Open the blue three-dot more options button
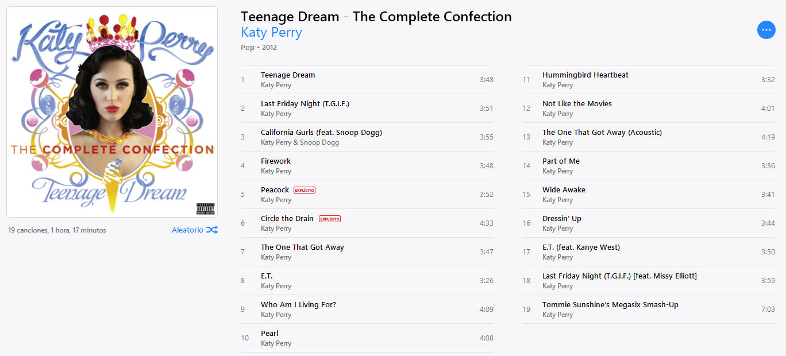Viewport: 786px width, 356px height. (x=766, y=30)
